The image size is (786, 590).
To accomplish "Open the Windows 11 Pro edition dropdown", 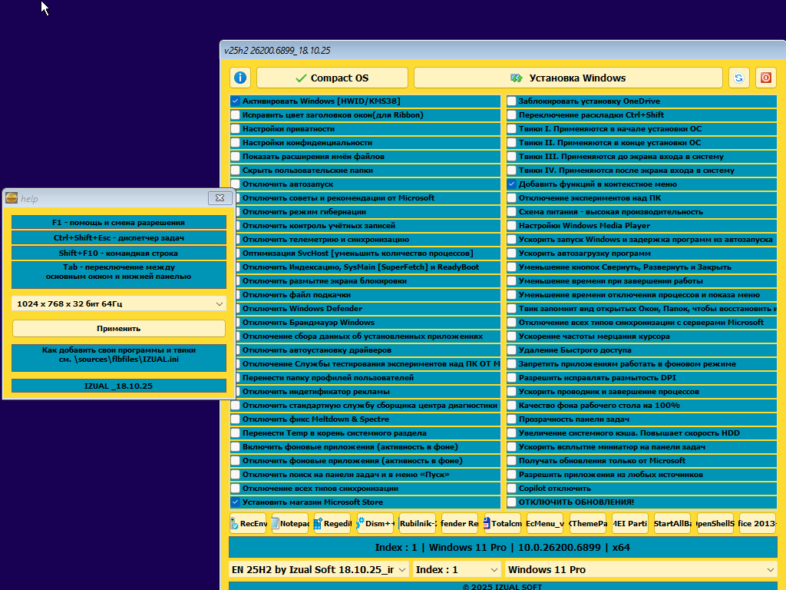I will [x=640, y=569].
